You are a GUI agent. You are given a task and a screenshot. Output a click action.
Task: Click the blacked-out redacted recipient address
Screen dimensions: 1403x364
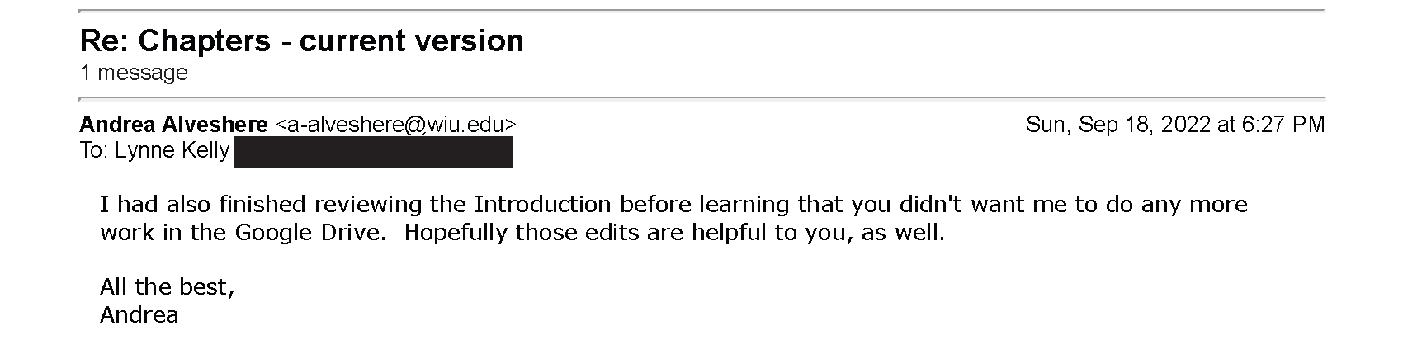373,153
